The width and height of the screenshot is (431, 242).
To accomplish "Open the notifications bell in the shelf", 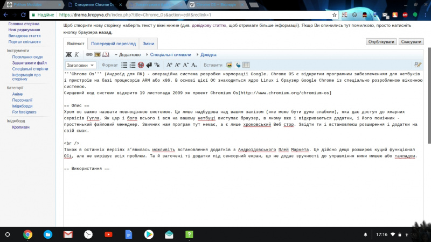I will coord(366,234).
